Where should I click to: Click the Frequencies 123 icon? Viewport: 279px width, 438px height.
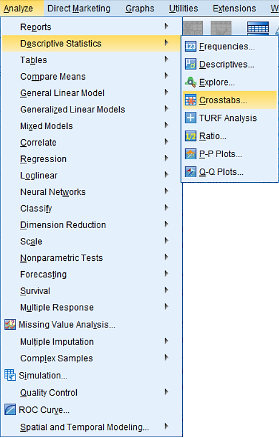click(190, 46)
